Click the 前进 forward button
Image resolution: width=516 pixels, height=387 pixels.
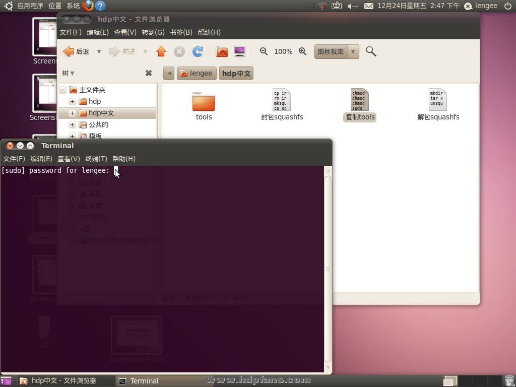(122, 51)
